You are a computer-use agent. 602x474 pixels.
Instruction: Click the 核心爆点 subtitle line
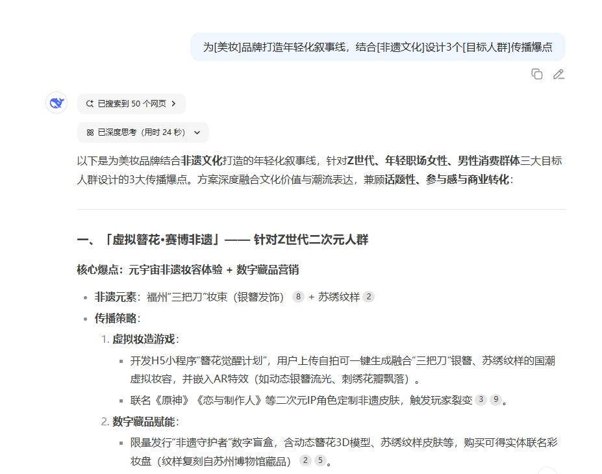[188, 269]
